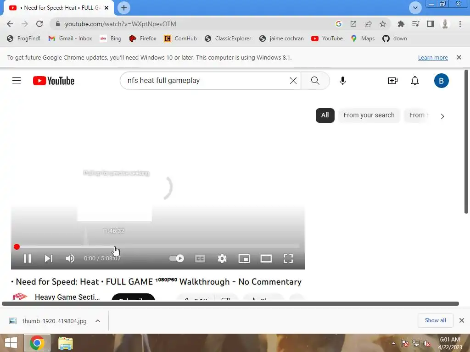470x352 pixels.
Task: Open the GitHub down bookmark
Action: [394, 38]
